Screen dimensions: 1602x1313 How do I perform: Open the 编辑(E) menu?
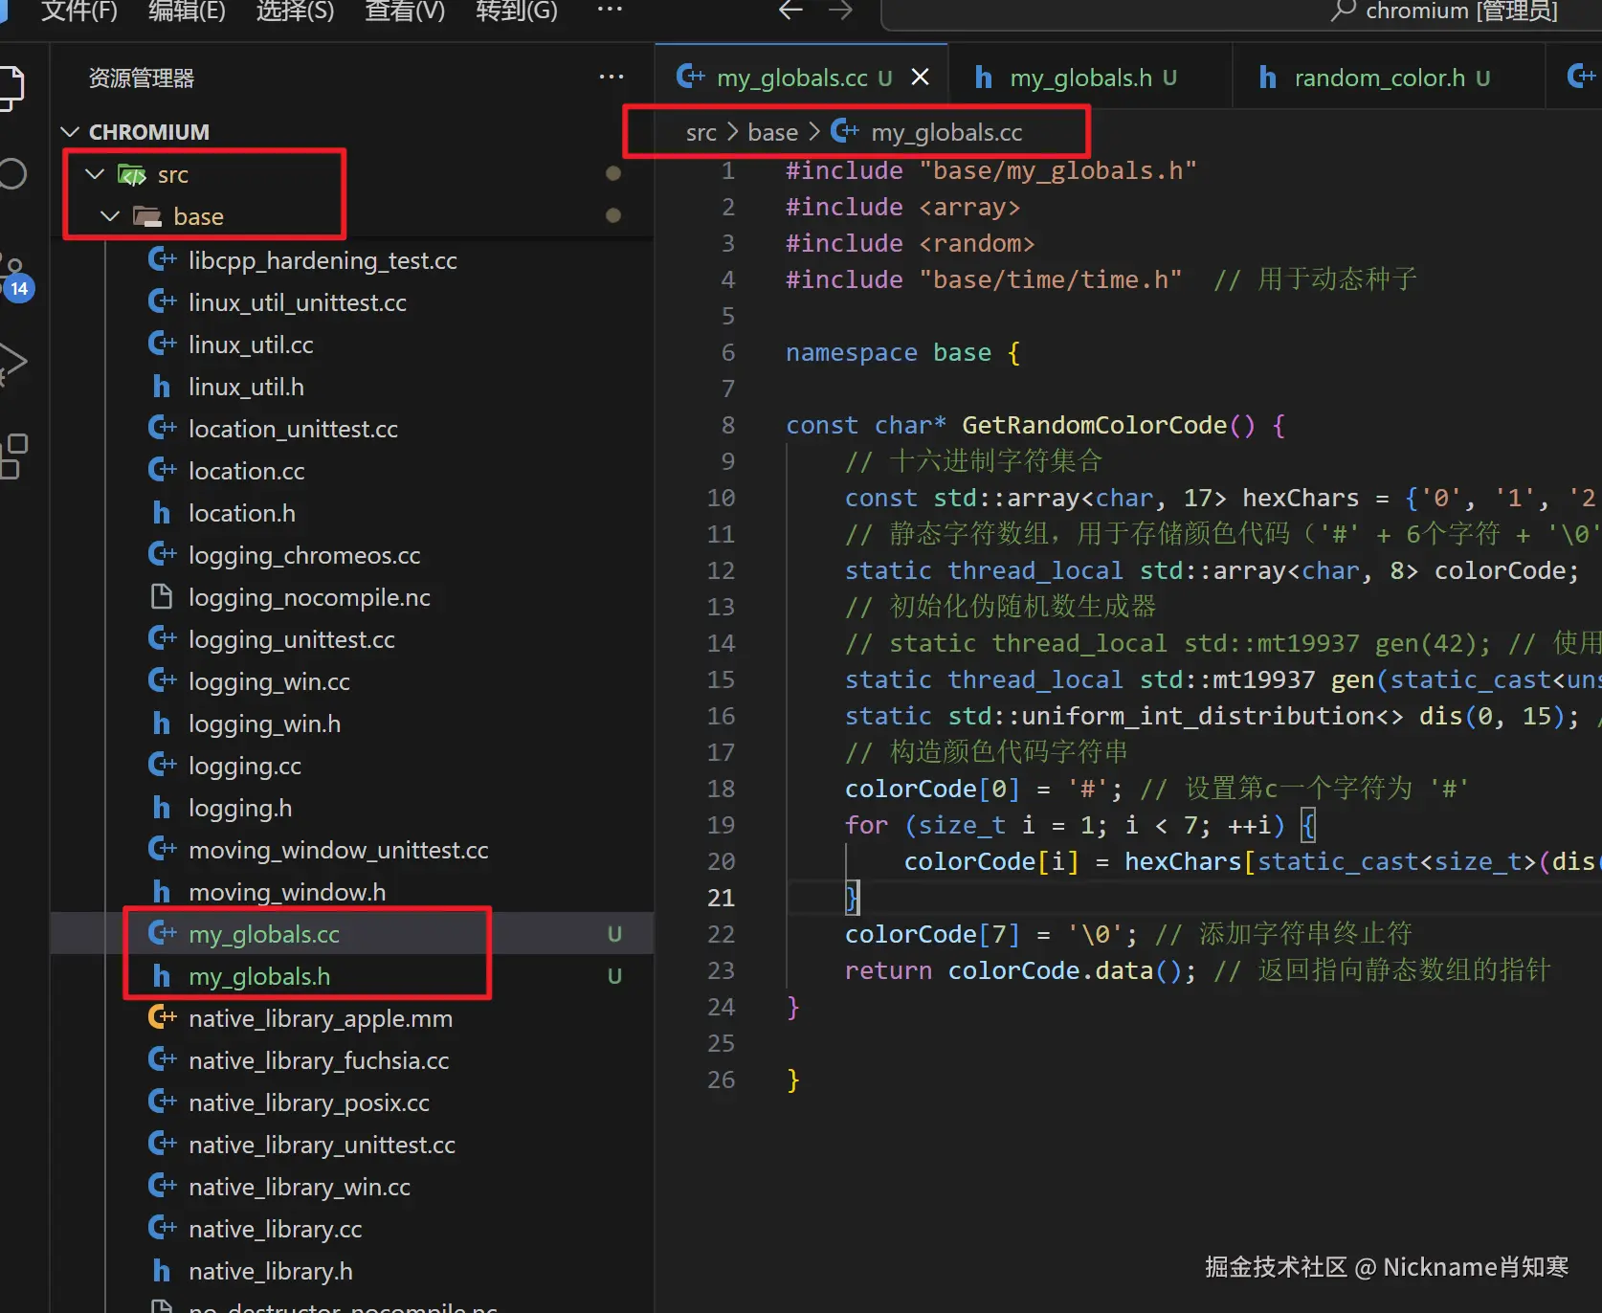[187, 11]
